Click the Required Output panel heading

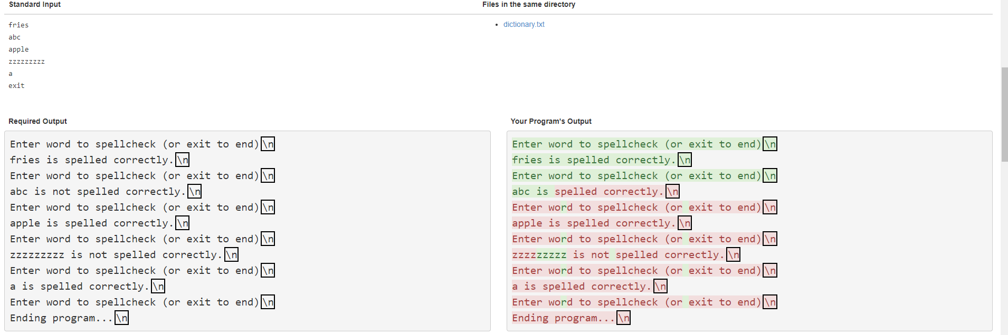[37, 121]
